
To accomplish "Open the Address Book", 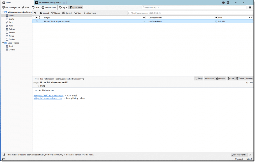I will pos(49,8).
